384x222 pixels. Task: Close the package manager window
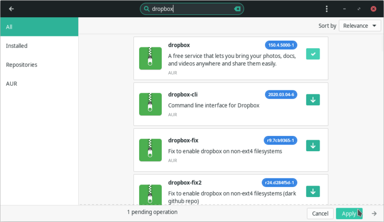point(373,9)
